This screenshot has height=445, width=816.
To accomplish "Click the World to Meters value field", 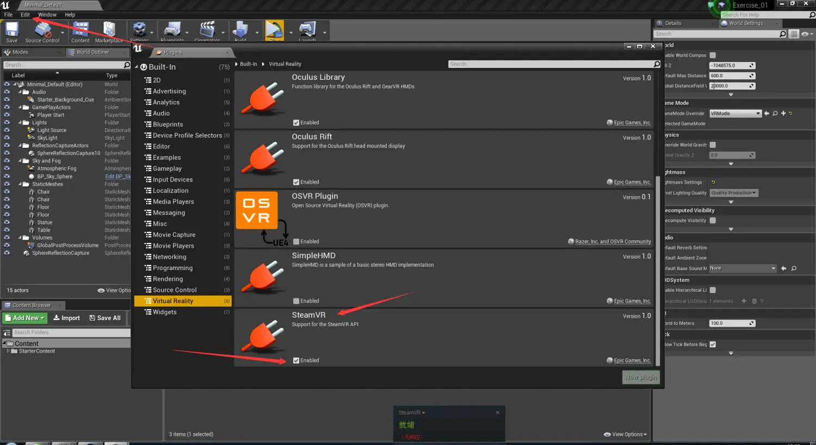I will point(732,323).
